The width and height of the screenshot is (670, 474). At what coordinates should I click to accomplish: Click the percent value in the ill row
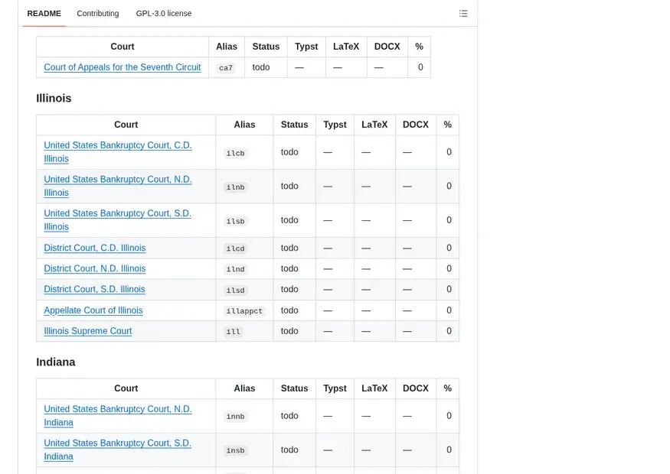(449, 331)
